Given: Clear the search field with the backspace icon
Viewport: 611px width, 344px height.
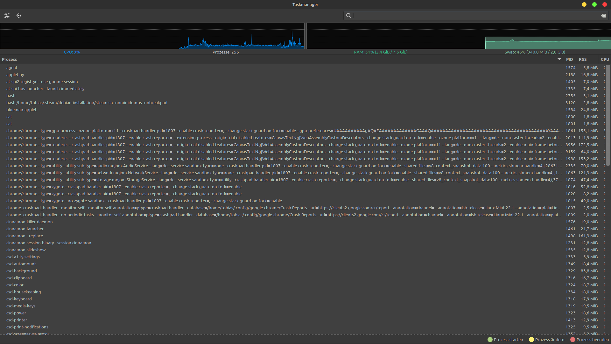Looking at the screenshot, I should 603,16.
